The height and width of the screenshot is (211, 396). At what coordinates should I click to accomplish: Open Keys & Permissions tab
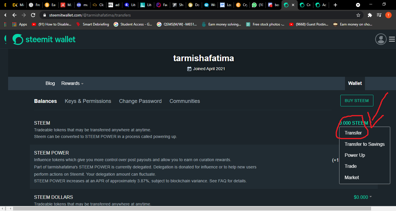tap(88, 101)
